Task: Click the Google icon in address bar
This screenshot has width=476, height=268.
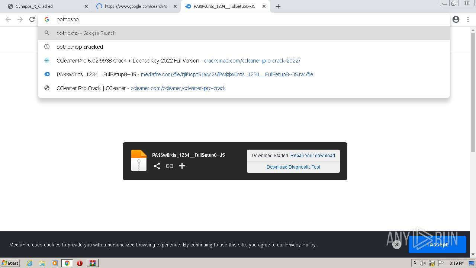Action: click(47, 19)
